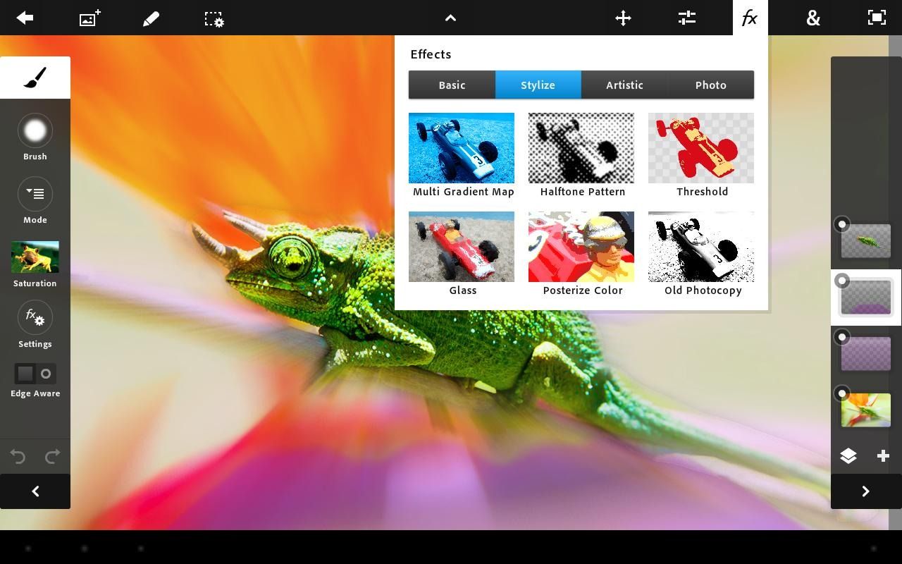902x564 pixels.
Task: Open the marquee selection settings icon
Action: coord(214,19)
